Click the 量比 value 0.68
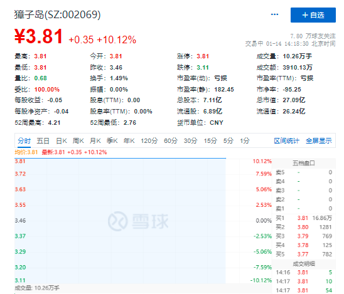Screen dimensions: 344x294 [x=40, y=78]
